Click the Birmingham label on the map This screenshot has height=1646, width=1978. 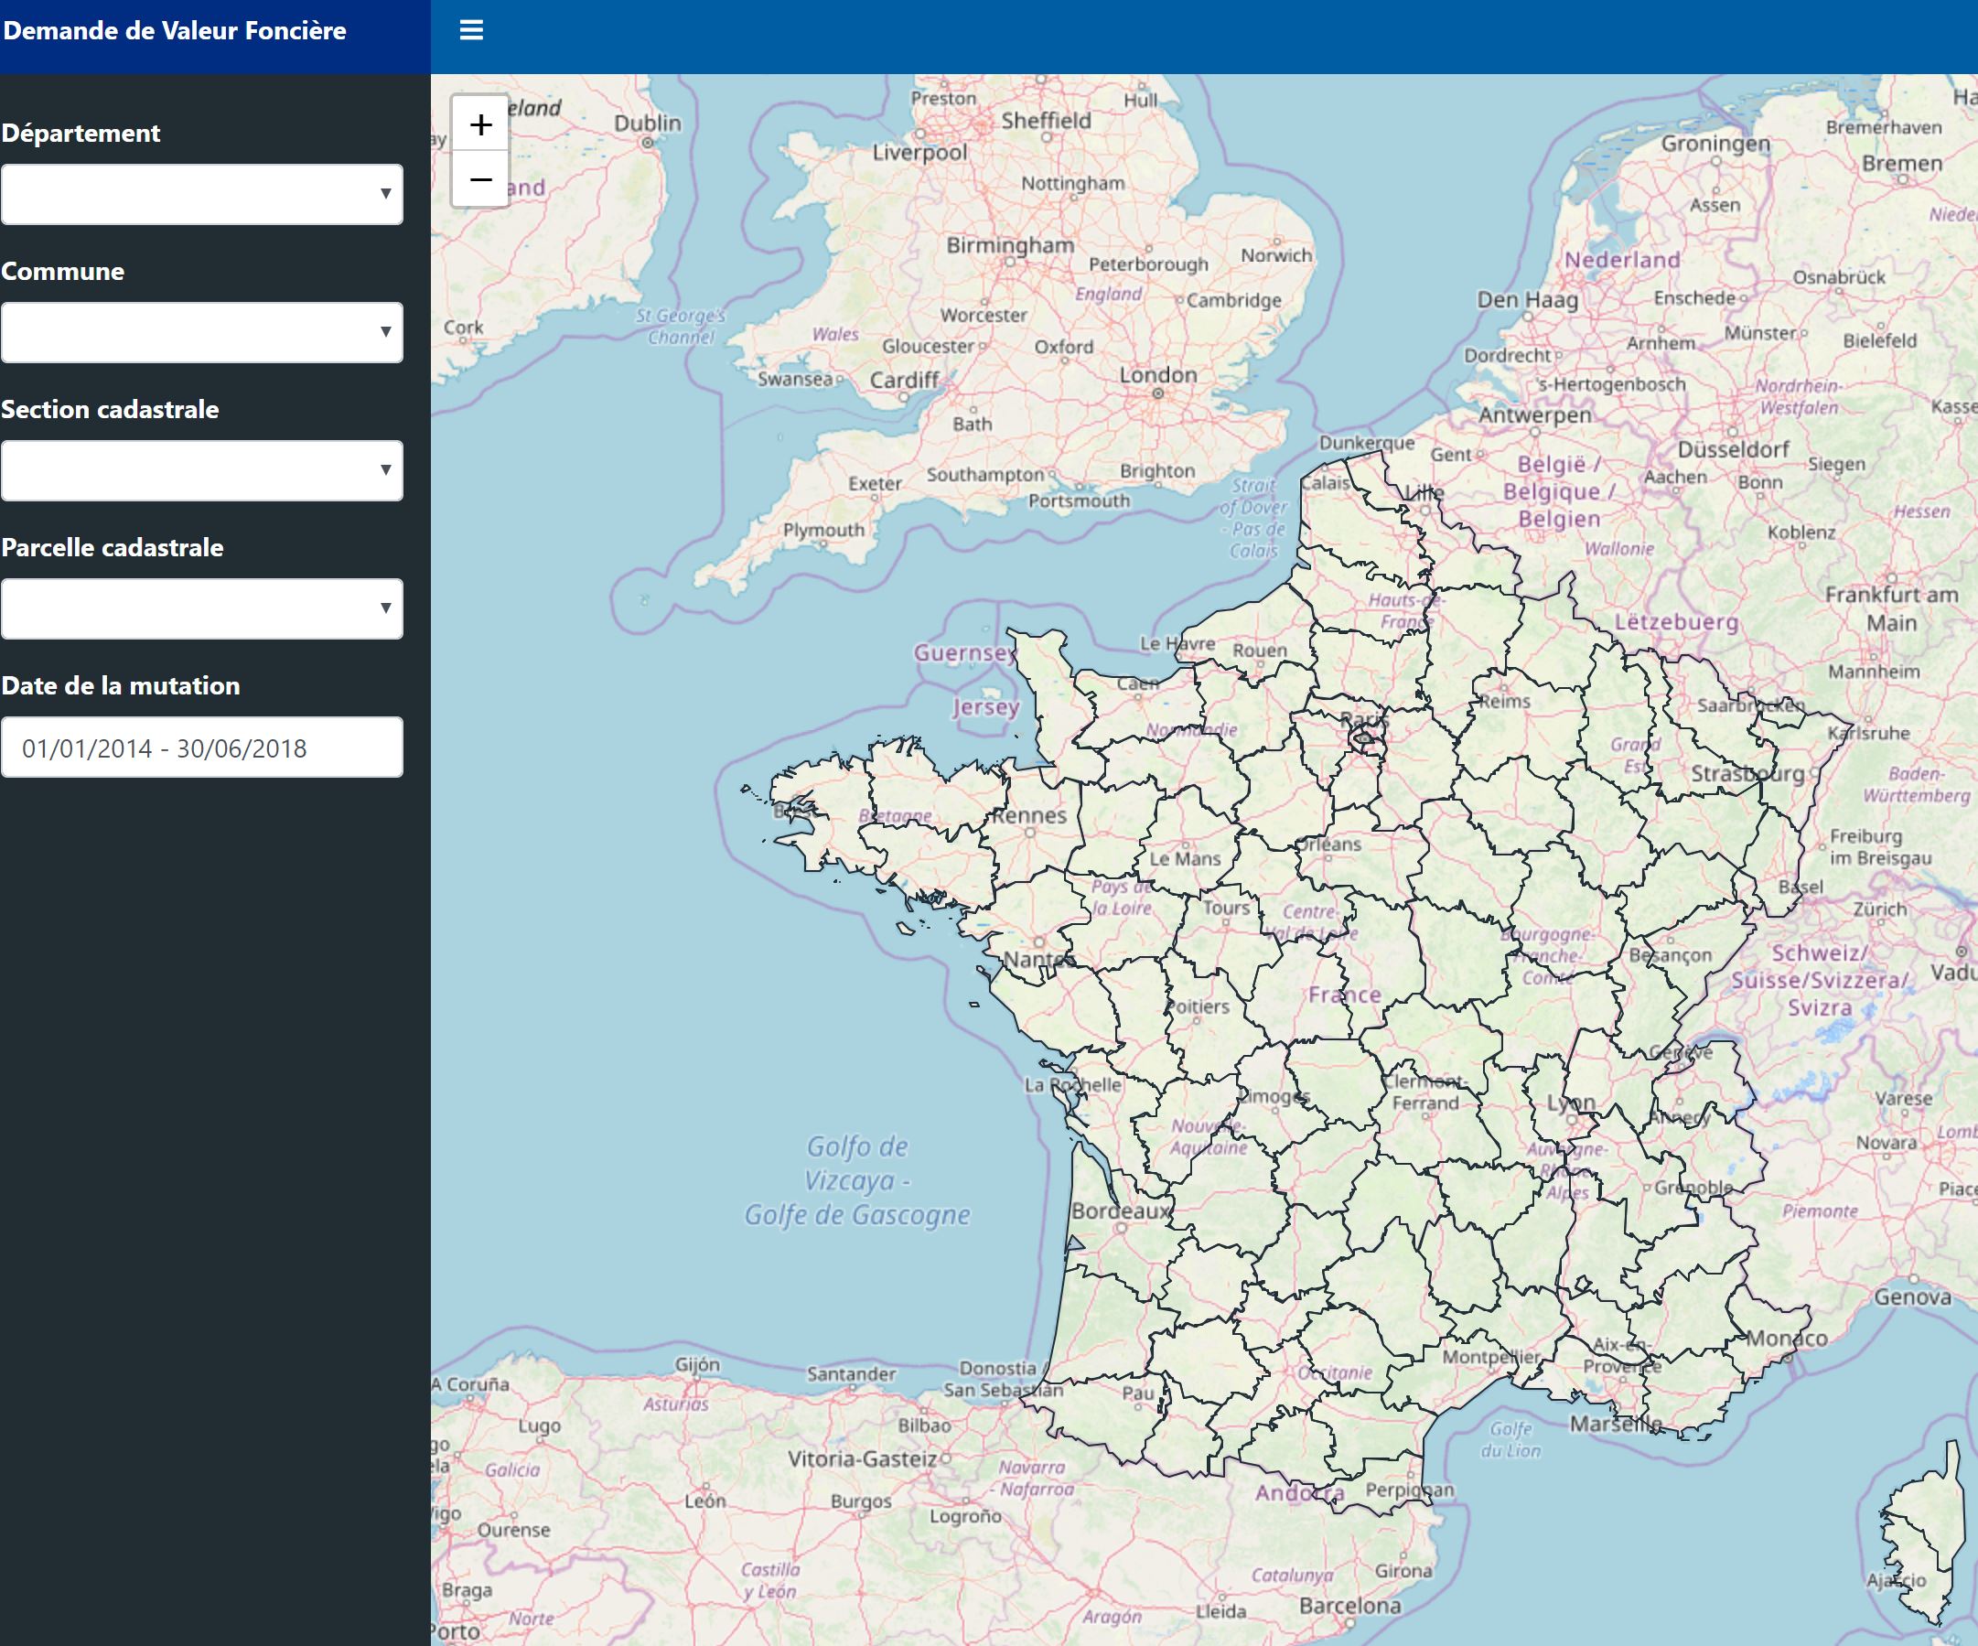pyautogui.click(x=1011, y=245)
